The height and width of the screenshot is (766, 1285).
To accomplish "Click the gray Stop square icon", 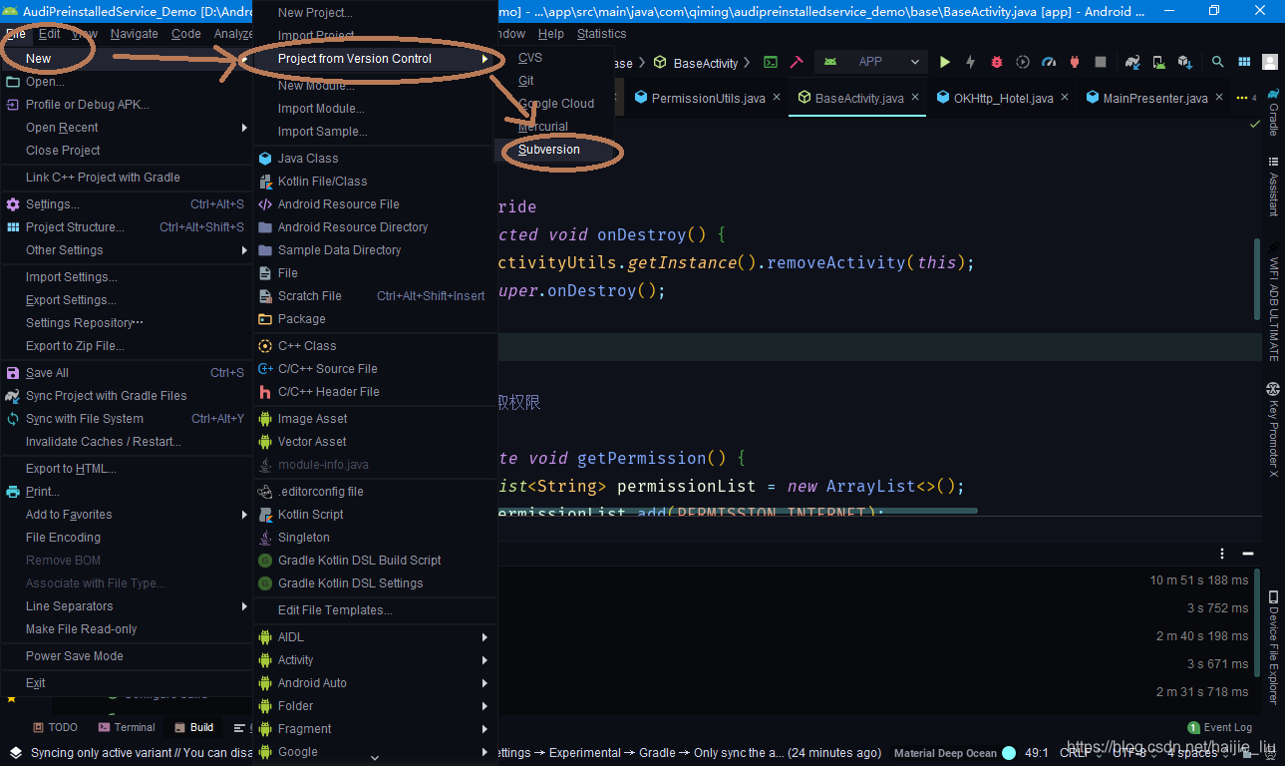I will [1100, 62].
